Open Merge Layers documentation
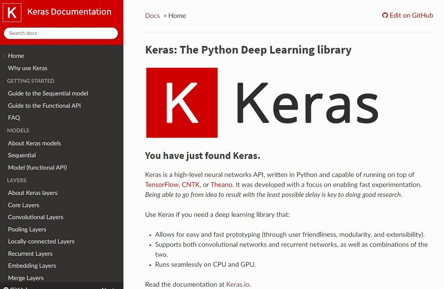The width and height of the screenshot is (444, 289). tap(26, 278)
